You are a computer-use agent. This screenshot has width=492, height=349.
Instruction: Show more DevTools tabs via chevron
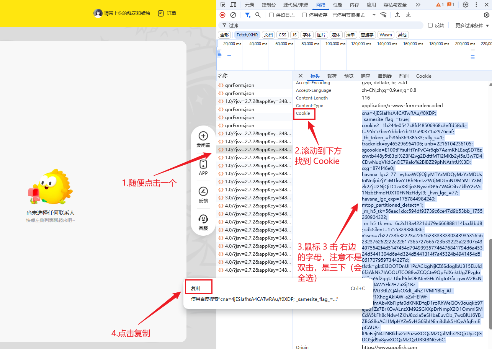pyautogui.click(x=418, y=5)
